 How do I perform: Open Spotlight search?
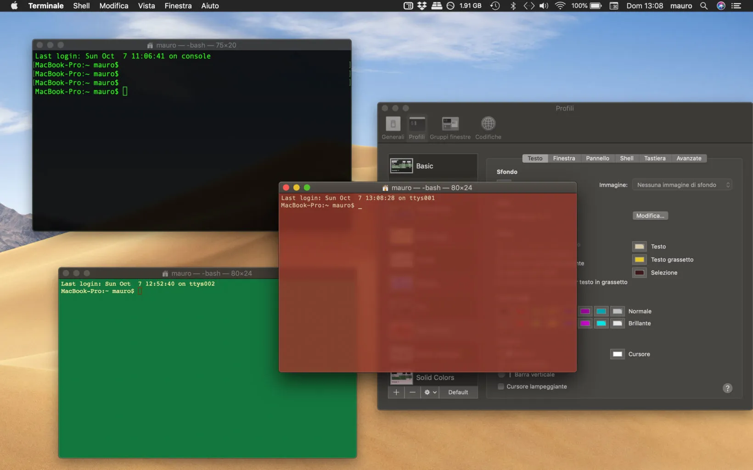pyautogui.click(x=703, y=6)
